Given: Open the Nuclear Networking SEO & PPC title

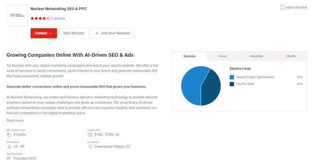Looking at the screenshot, I should 59,9.
